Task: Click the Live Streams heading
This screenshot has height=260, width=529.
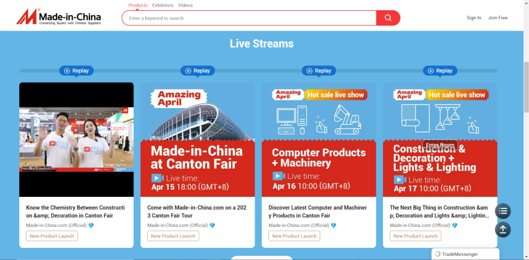Action: (262, 44)
